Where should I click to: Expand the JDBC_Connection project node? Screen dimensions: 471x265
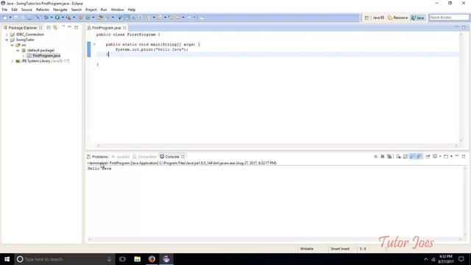coord(7,35)
